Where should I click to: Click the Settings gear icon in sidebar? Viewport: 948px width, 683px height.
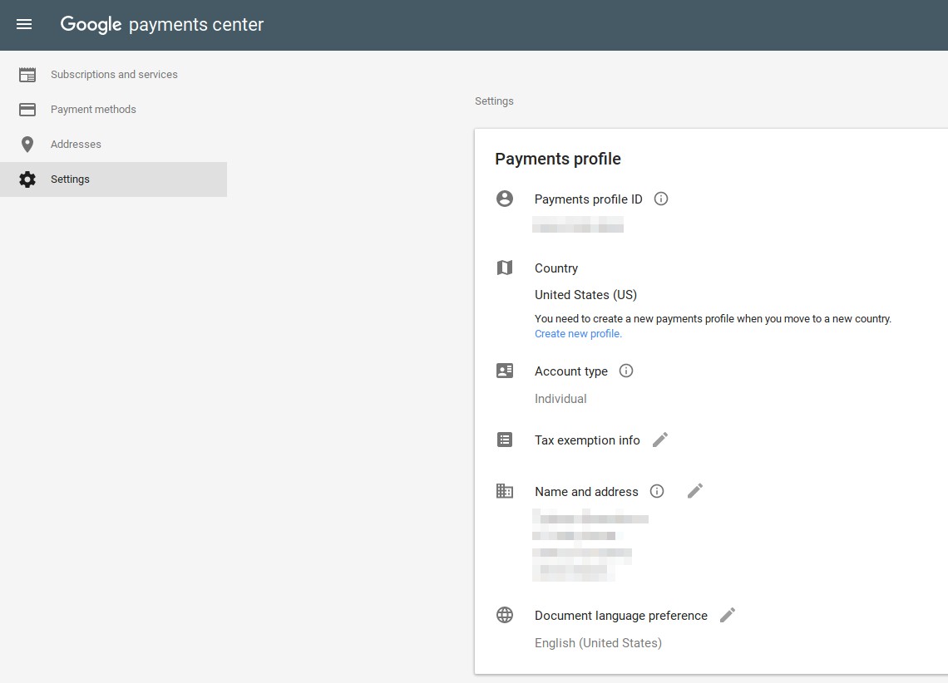(27, 179)
